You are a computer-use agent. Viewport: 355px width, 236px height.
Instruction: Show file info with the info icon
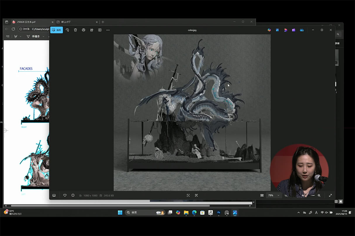pos(73,195)
